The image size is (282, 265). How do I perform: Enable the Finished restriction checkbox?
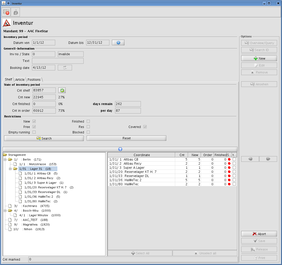(88, 121)
